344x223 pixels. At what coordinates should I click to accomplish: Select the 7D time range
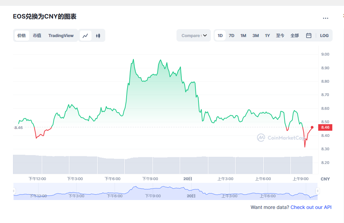point(232,35)
